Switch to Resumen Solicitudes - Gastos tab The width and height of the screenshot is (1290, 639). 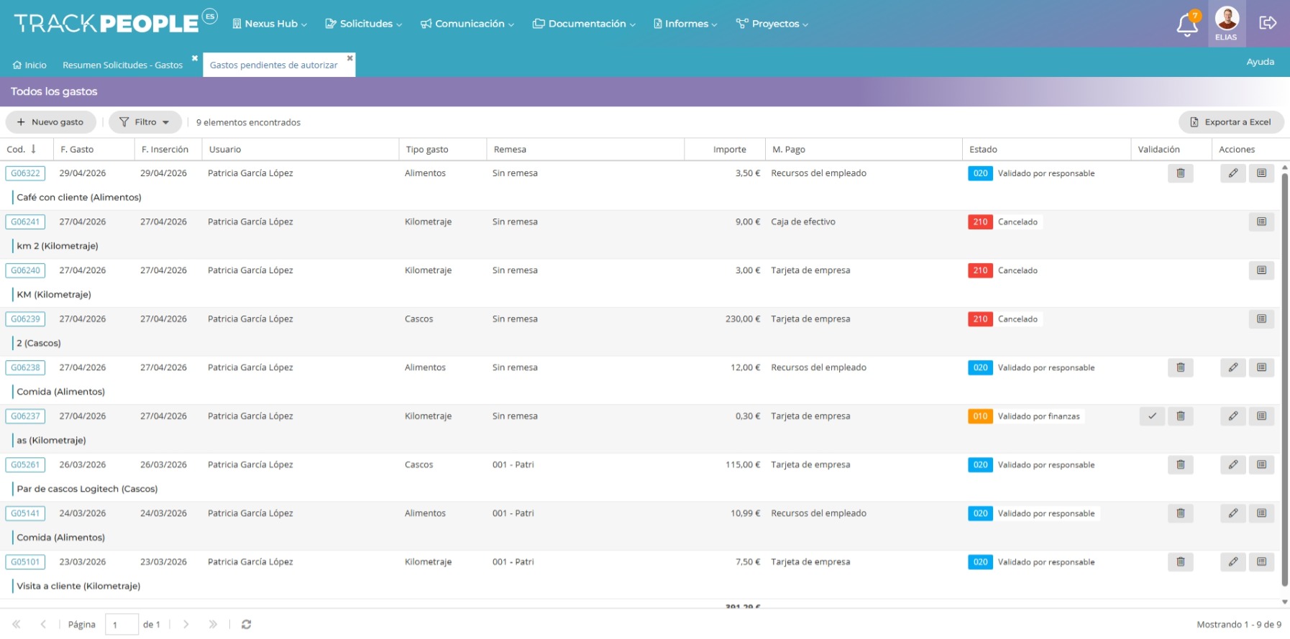(x=122, y=65)
